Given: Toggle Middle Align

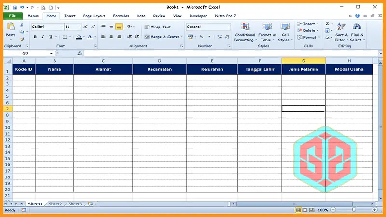Looking at the screenshot, I should tap(111, 27).
